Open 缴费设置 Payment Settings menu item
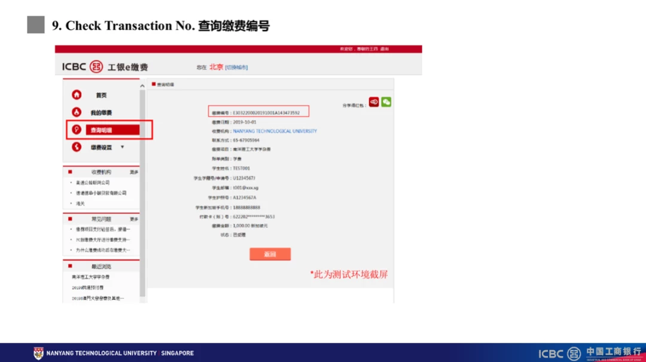Image resolution: width=646 pixels, height=362 pixels. (101, 147)
